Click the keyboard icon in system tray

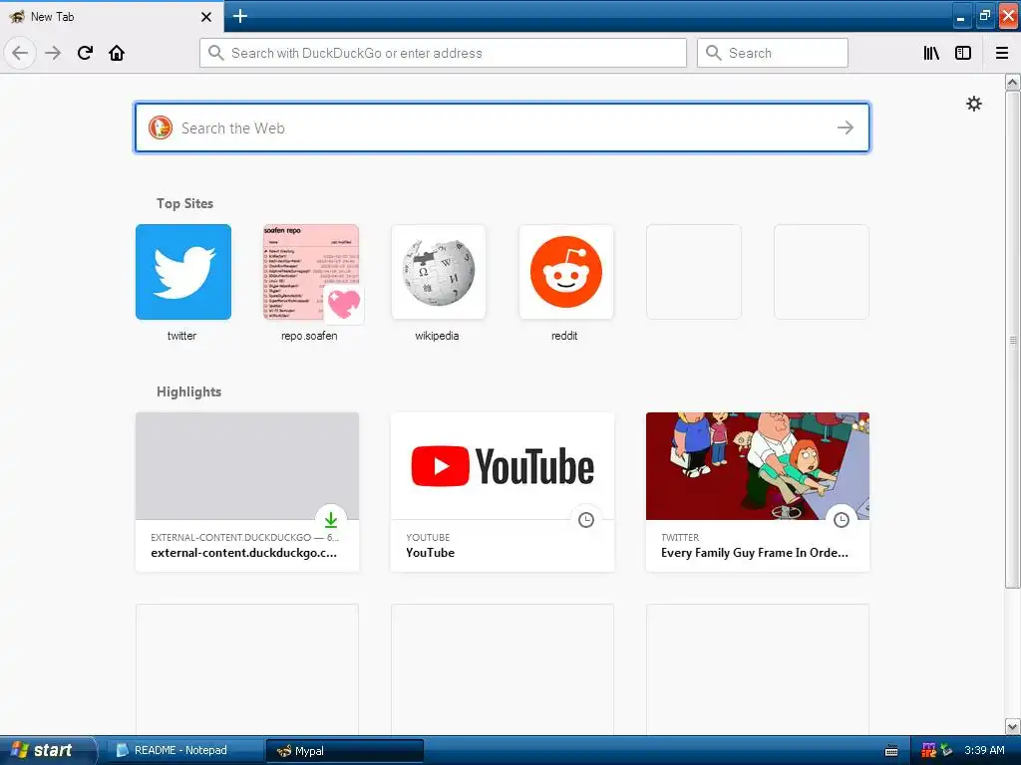click(891, 751)
